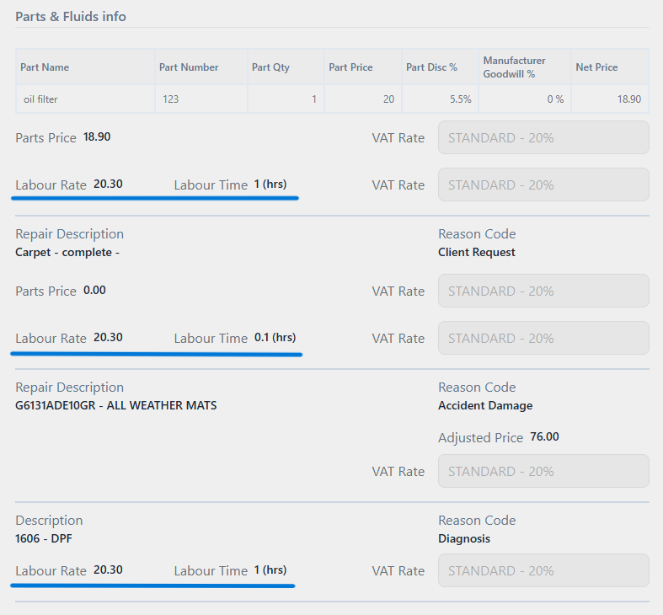This screenshot has width=663, height=615.
Task: Select the 5.5% part discount cell
Action: click(460, 99)
